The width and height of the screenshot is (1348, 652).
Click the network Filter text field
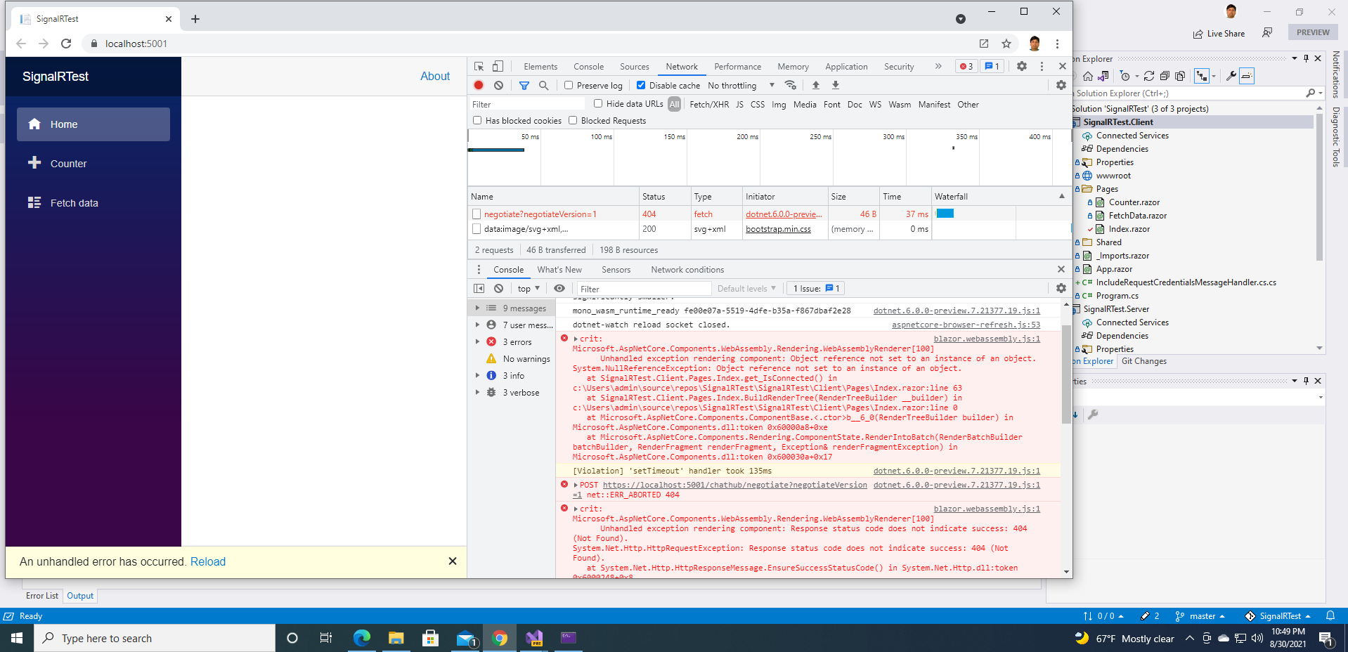(528, 104)
